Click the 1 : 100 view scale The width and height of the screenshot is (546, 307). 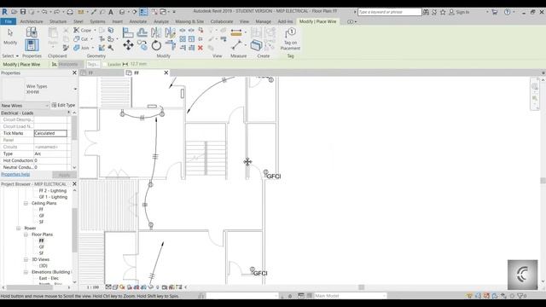click(93, 287)
